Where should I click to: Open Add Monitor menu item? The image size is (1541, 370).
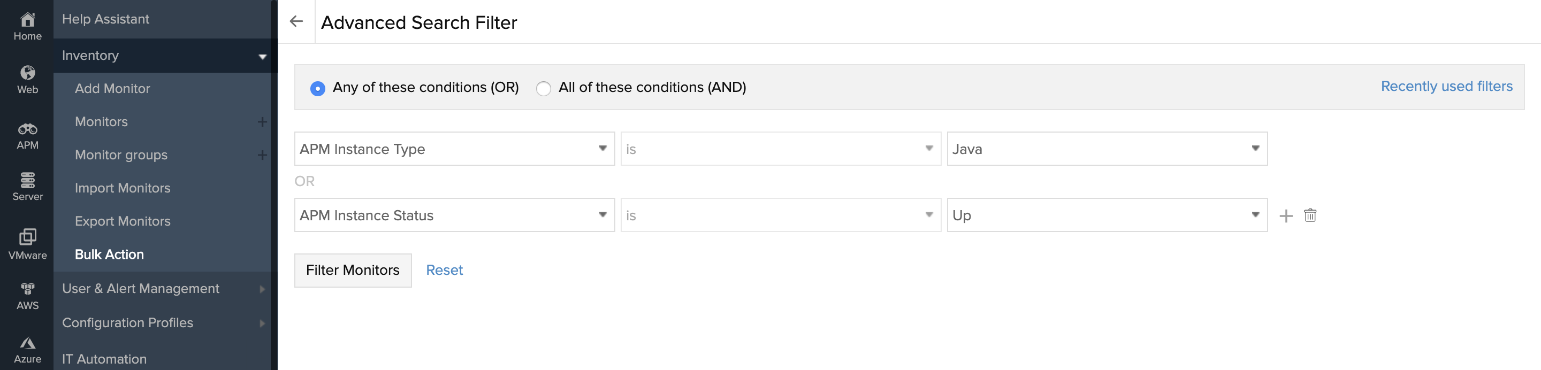point(112,88)
